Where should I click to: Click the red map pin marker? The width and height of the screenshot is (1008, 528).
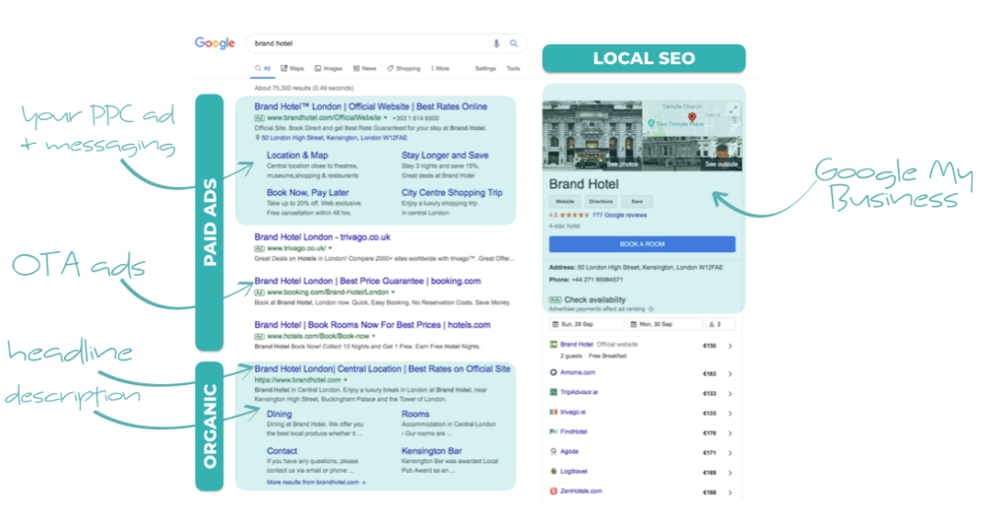[x=692, y=117]
